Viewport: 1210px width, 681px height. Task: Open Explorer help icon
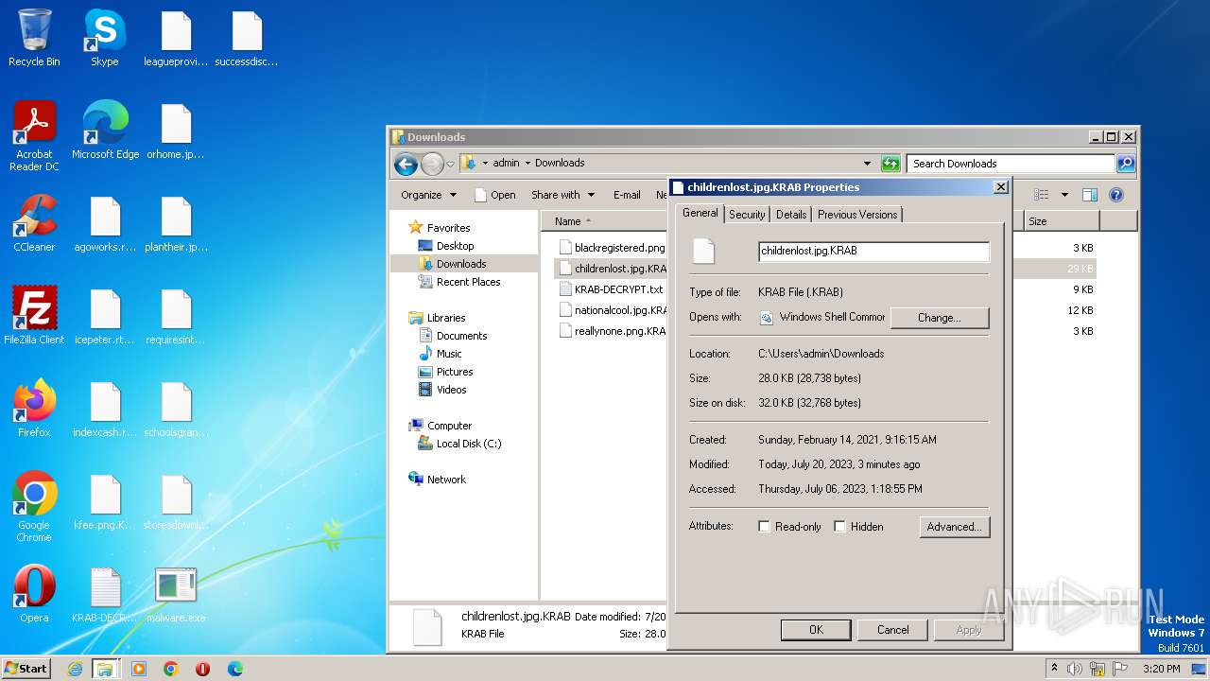coord(1115,195)
